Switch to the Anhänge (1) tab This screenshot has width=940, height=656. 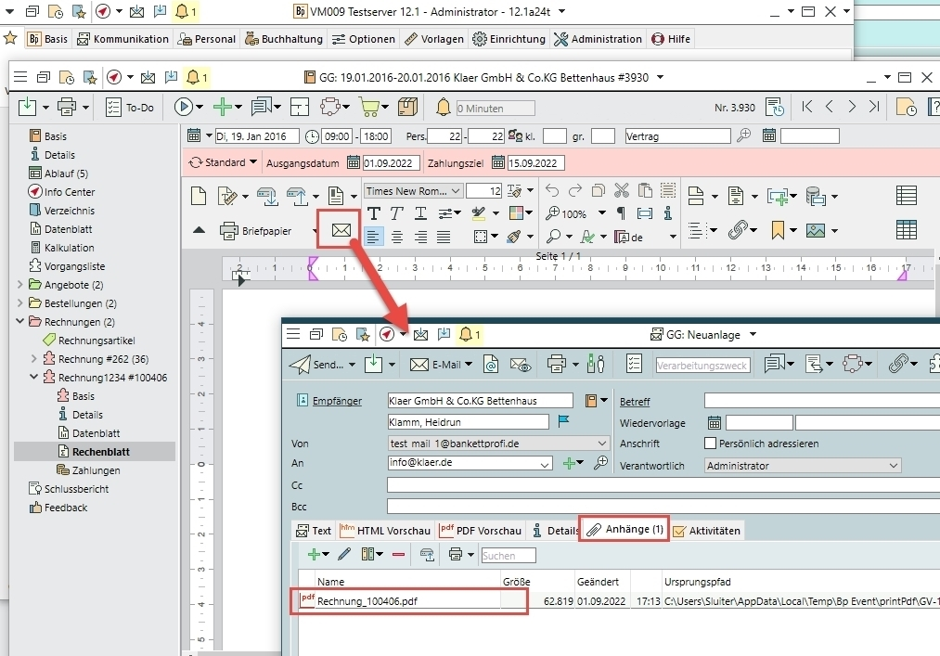pyautogui.click(x=625, y=529)
